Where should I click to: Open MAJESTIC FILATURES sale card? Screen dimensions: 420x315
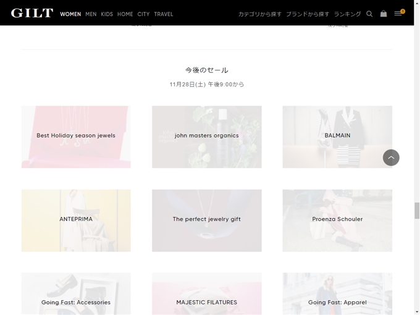coord(207,294)
